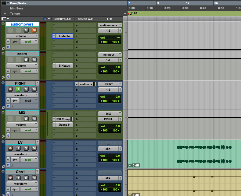Open audiomovers track color/collapse circle icon
Screen dimensions: 241x196
point(3,24)
